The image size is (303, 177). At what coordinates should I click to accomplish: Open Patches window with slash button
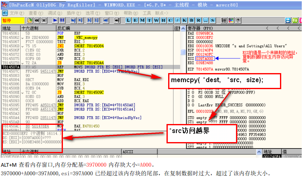coord(177,21)
